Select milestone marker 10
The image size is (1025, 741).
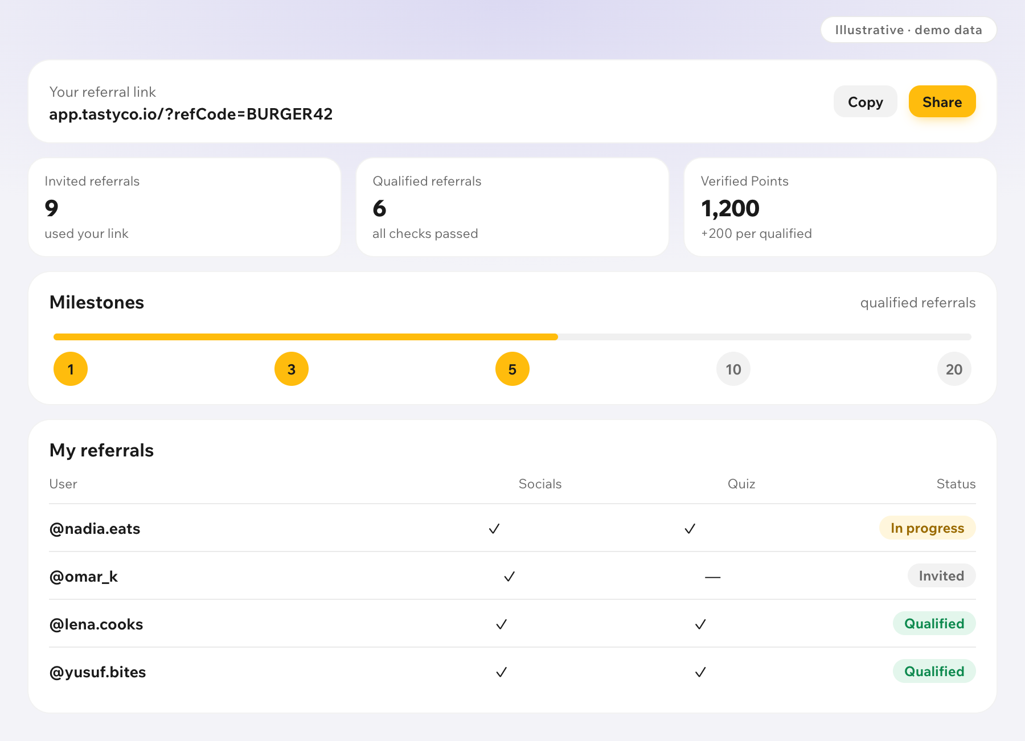click(733, 369)
